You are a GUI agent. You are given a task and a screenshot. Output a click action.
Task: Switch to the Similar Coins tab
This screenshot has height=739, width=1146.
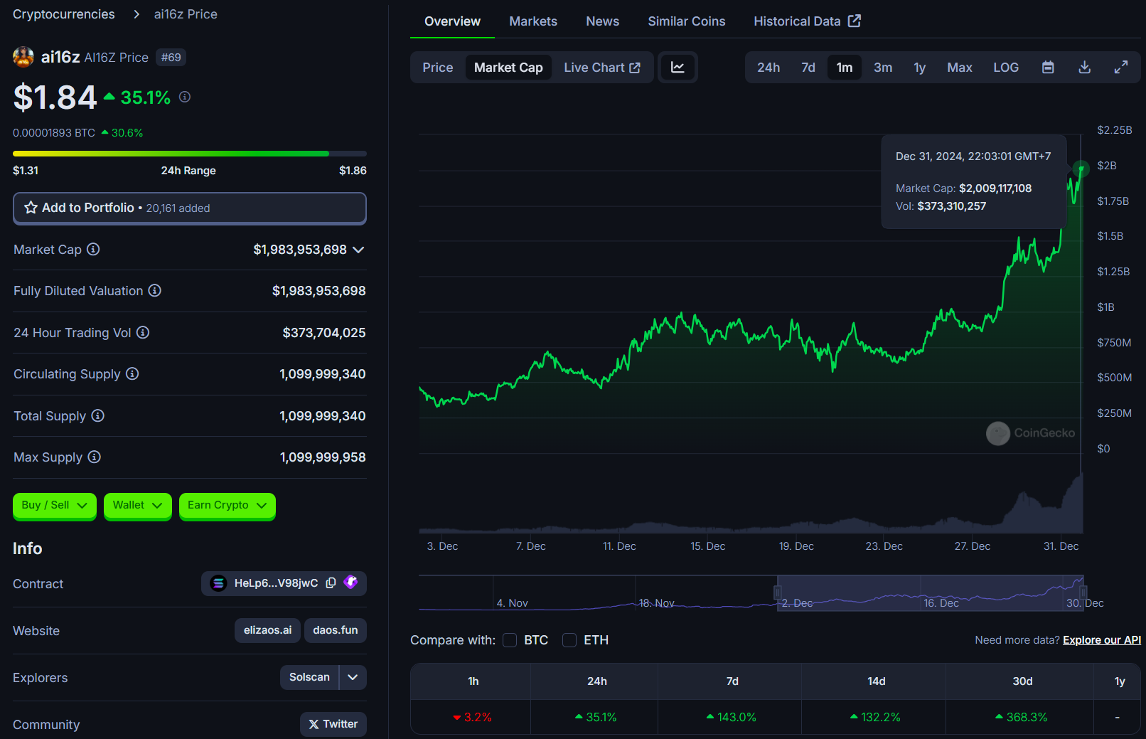(687, 21)
